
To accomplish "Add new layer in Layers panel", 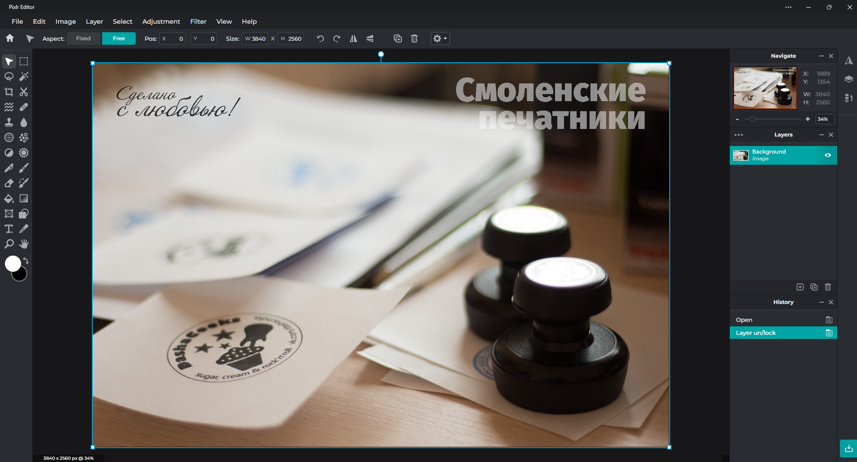I will (x=800, y=287).
